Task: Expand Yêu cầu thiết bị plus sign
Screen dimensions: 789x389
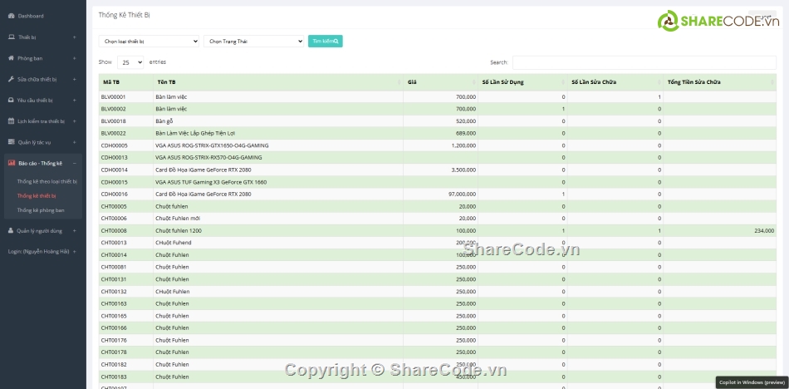Action: click(75, 101)
